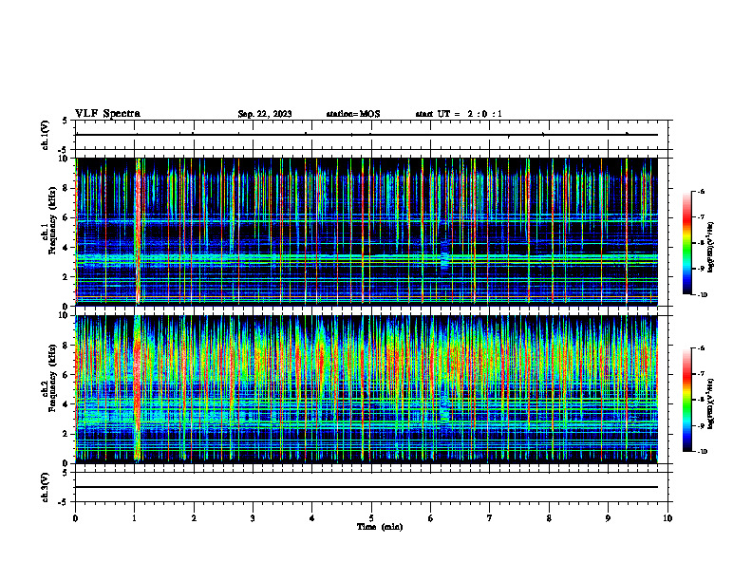Click time axis tick label "7"

coord(490,518)
